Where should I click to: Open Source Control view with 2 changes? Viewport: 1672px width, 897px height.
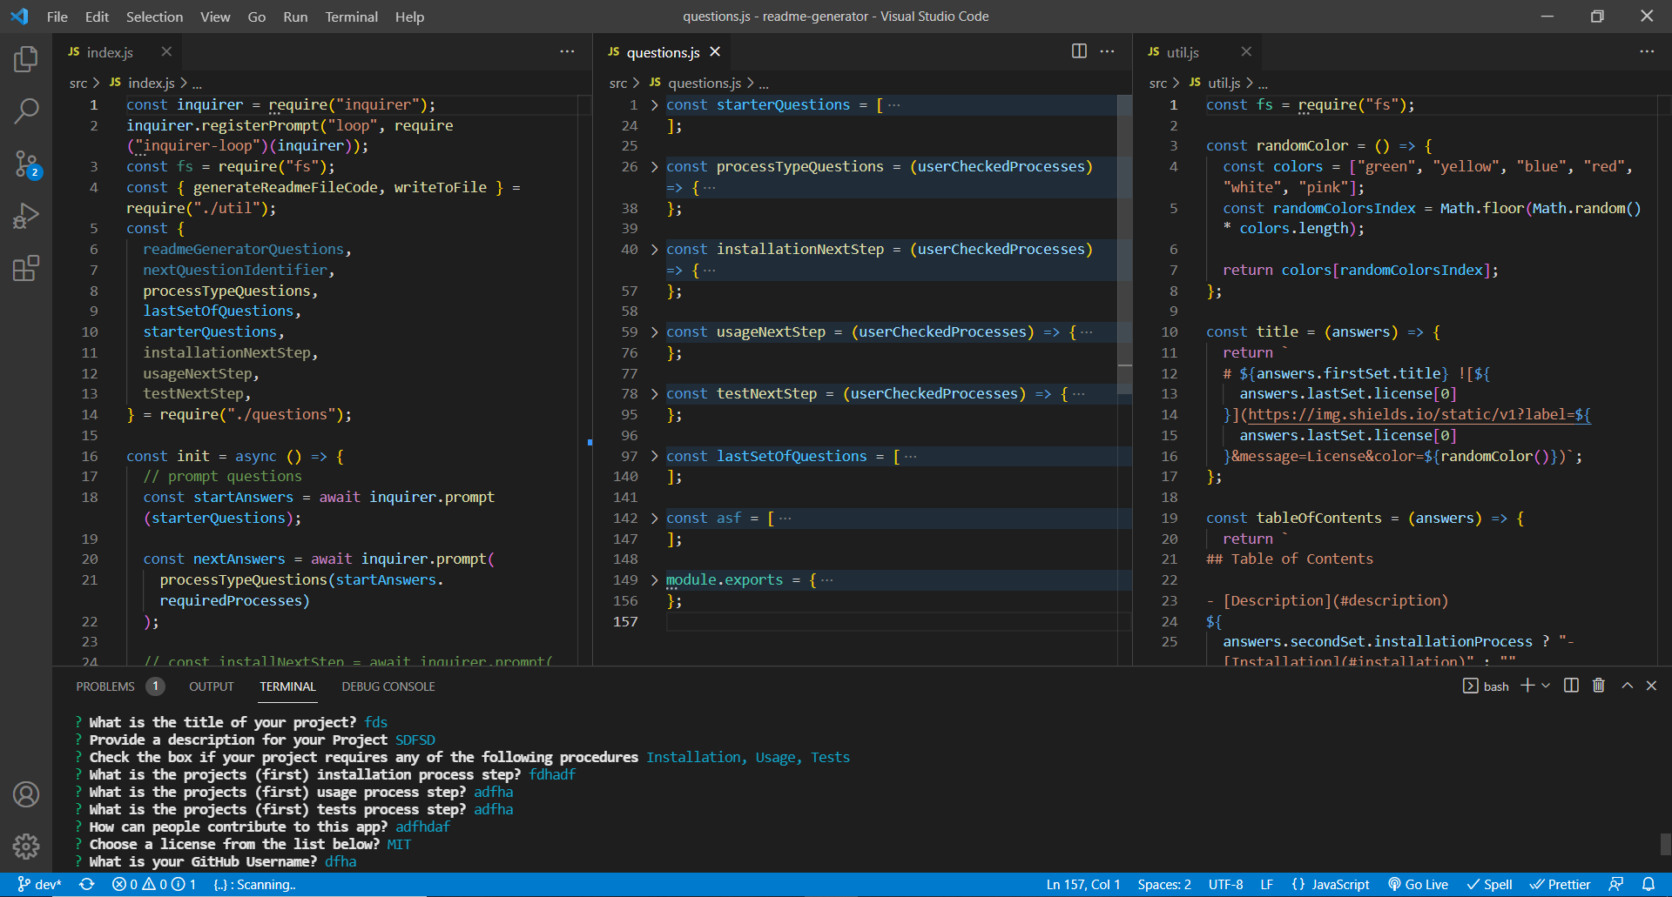[x=26, y=164]
